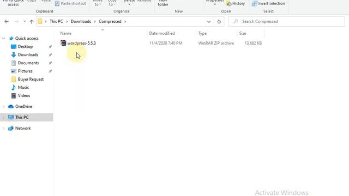This screenshot has height=196, width=349.
Task: Click the pin icon beside Desktop
Action: (50, 47)
